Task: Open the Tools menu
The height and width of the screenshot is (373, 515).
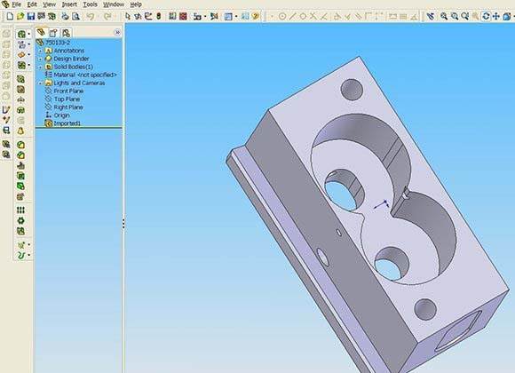Action: (x=90, y=4)
